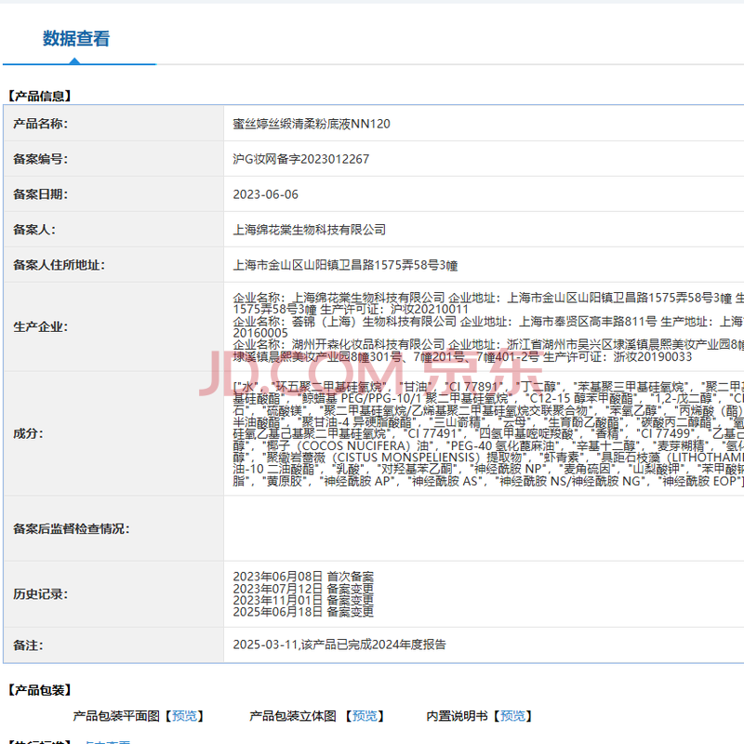Click 预览 link for 产品包装平面图
The image size is (744, 744).
click(184, 716)
